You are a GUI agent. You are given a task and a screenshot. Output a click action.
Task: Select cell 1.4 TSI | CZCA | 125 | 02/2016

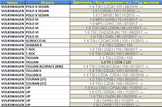tap(116, 71)
